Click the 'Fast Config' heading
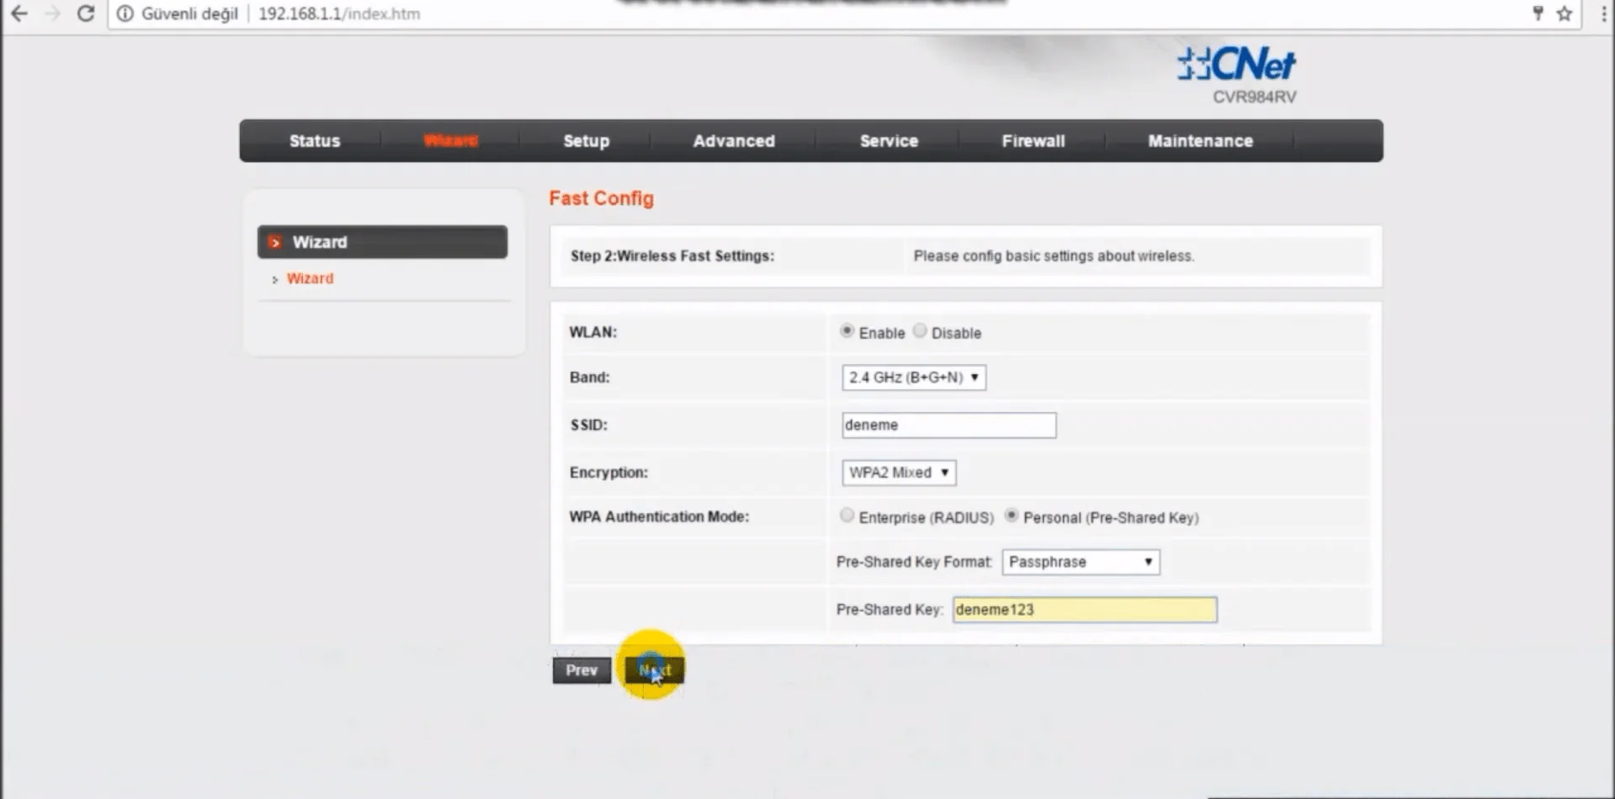 click(x=601, y=198)
